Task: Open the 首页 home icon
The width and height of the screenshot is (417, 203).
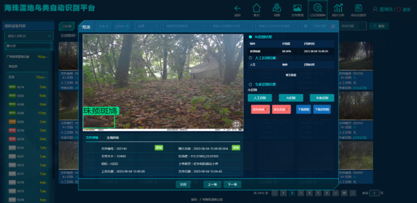Action: pyautogui.click(x=256, y=8)
